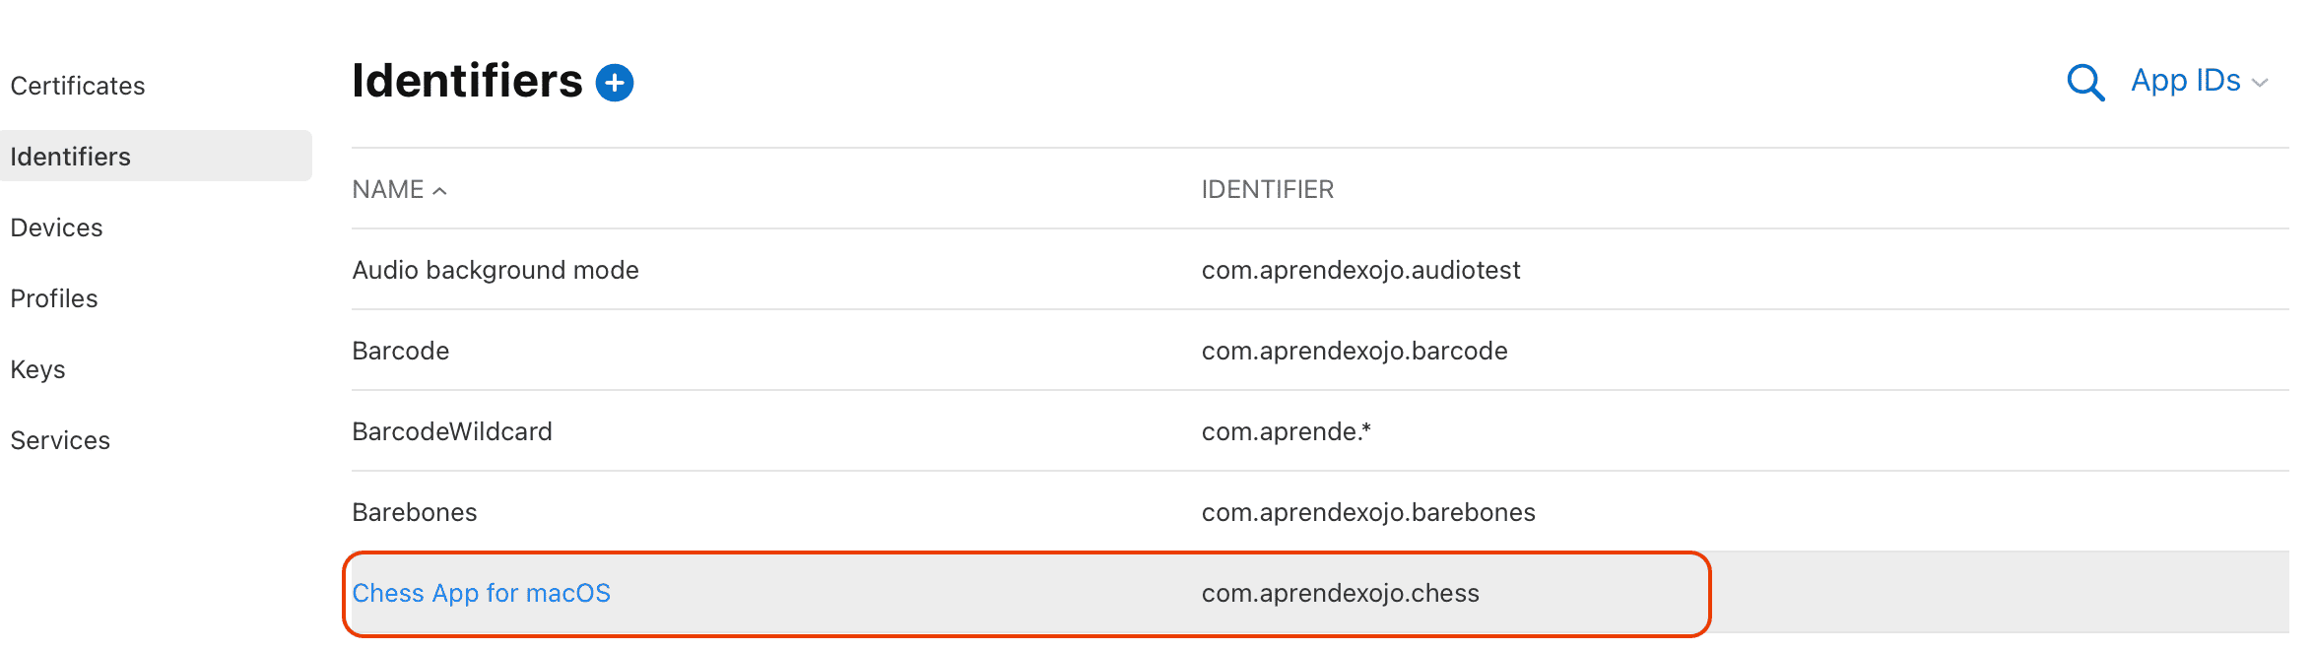Open the Devices section
This screenshot has height=650, width=2313.
click(x=56, y=227)
